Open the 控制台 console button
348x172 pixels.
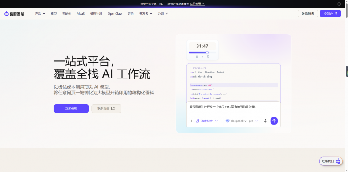[x=330, y=13]
